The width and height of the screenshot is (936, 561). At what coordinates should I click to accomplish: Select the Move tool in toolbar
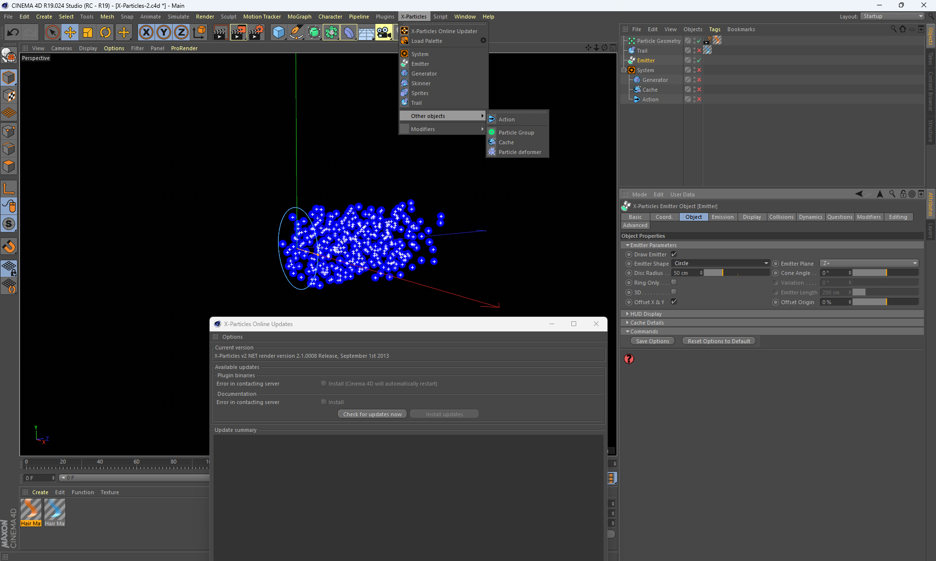point(70,33)
